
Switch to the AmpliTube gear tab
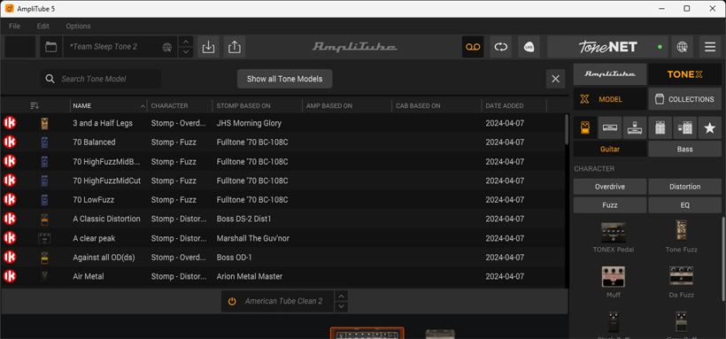610,74
